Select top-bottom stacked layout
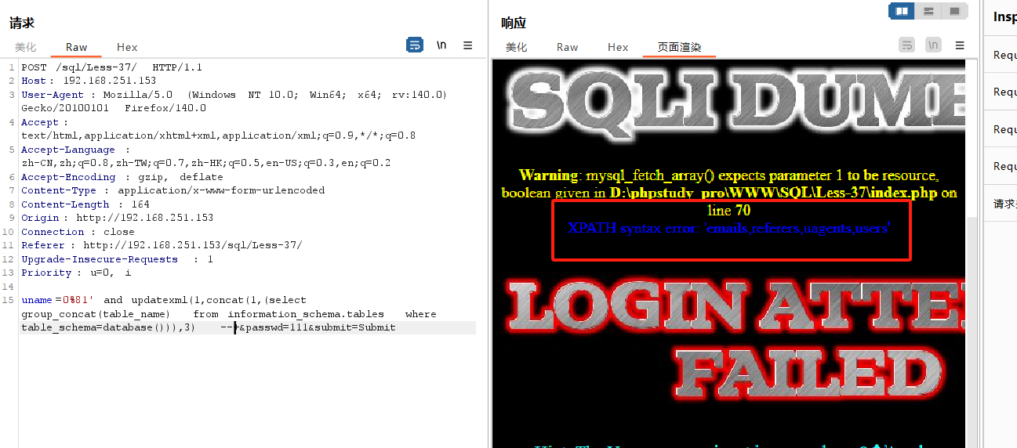Image resolution: width=1017 pixels, height=448 pixels. coord(928,11)
